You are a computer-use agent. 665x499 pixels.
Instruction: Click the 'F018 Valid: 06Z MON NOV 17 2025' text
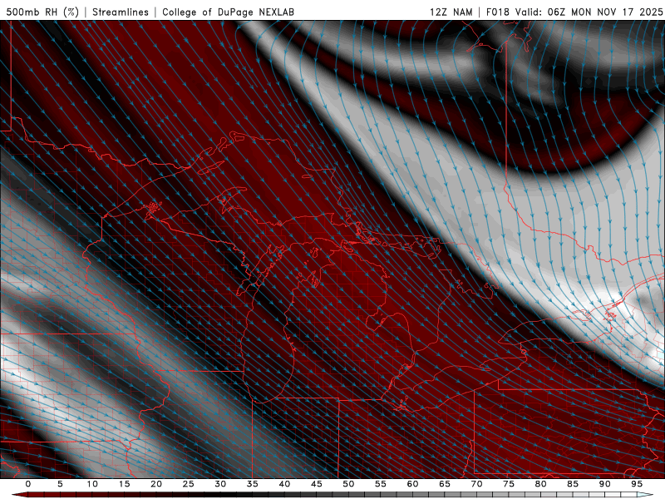click(574, 12)
